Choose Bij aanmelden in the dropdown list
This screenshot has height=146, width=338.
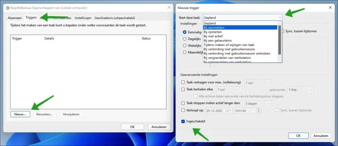pyautogui.click(x=240, y=27)
